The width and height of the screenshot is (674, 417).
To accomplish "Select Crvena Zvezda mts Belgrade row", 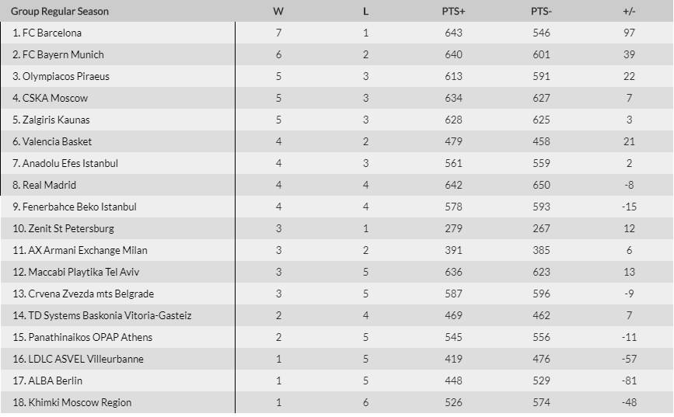I will 88,294.
